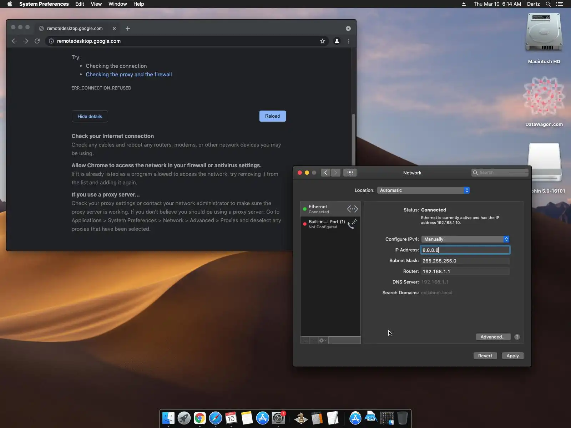Click the date and time in menu bar
571x428 pixels.
(497, 4)
